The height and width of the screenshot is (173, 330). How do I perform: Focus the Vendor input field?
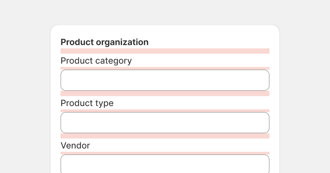pyautogui.click(x=165, y=164)
